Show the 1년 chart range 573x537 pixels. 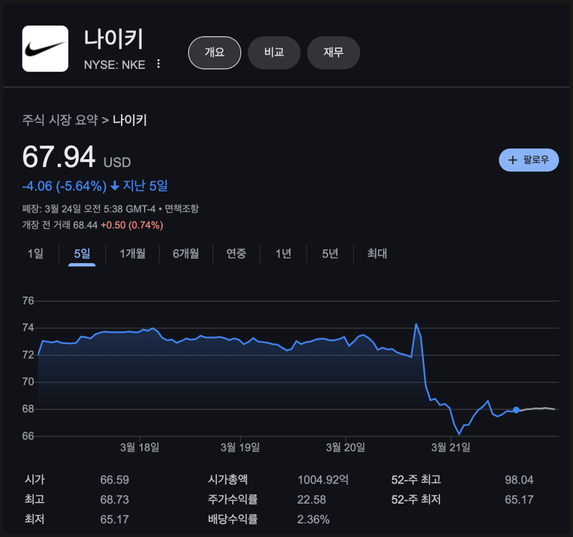coord(283,253)
